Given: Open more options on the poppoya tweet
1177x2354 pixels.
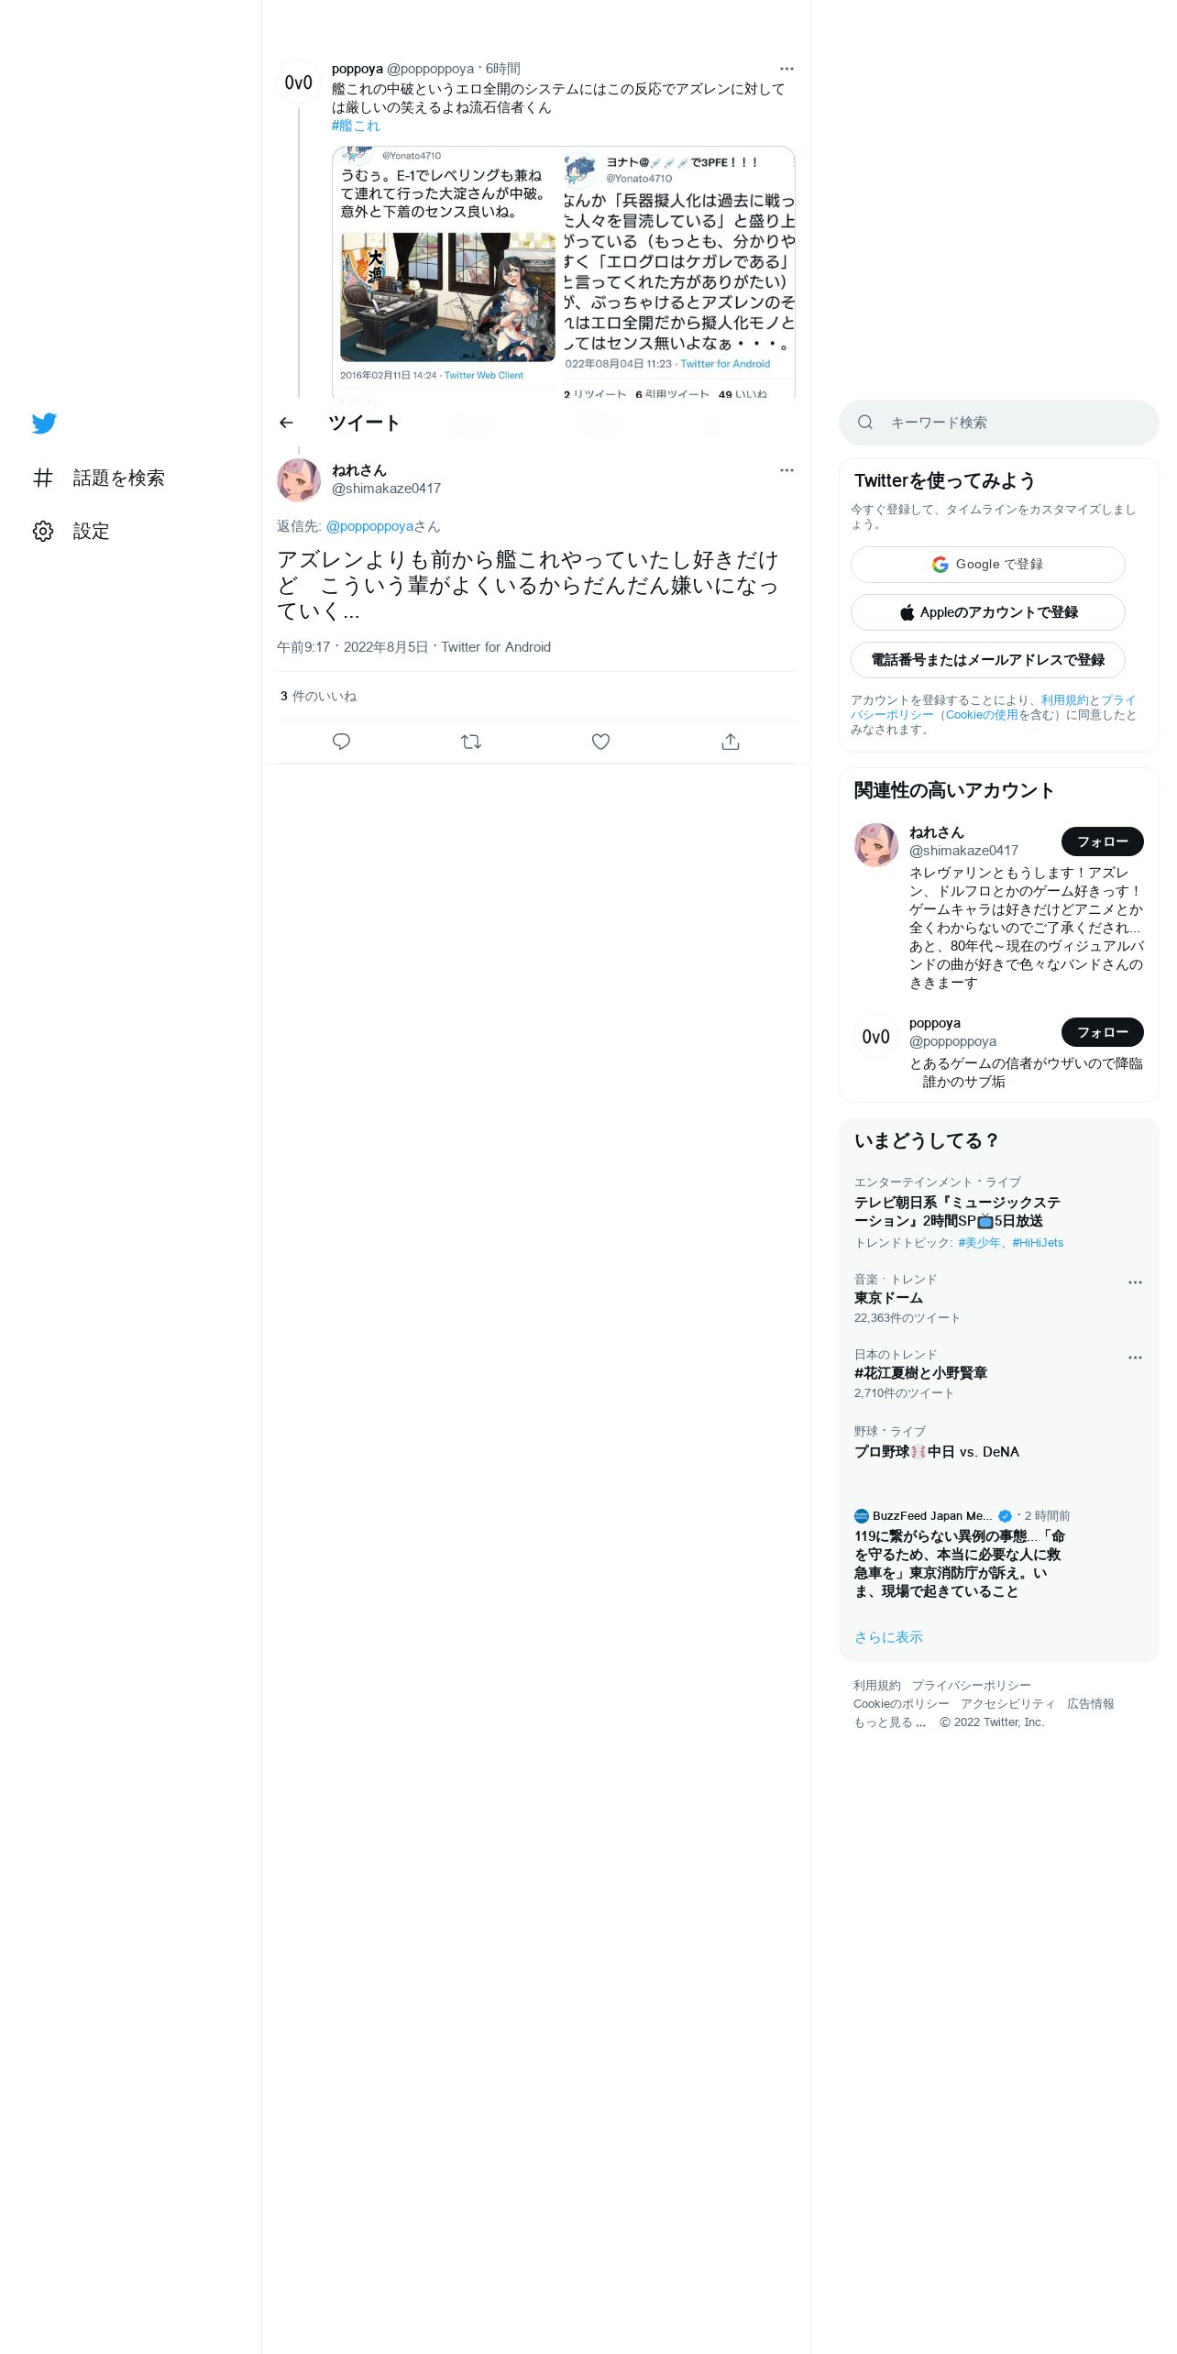Looking at the screenshot, I should 786,69.
